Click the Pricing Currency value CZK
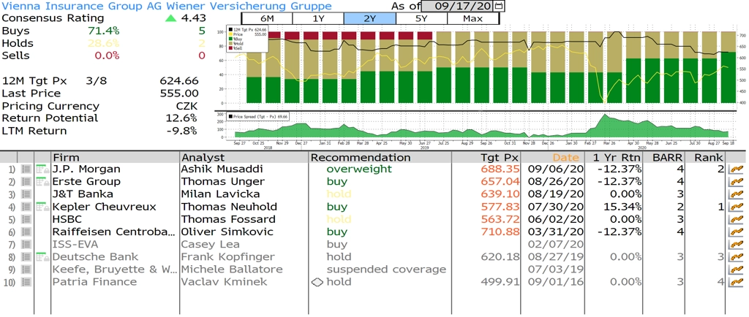 [187, 106]
